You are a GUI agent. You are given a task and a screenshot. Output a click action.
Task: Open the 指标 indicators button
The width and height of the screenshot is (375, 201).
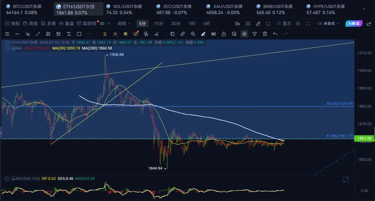tap(12, 24)
